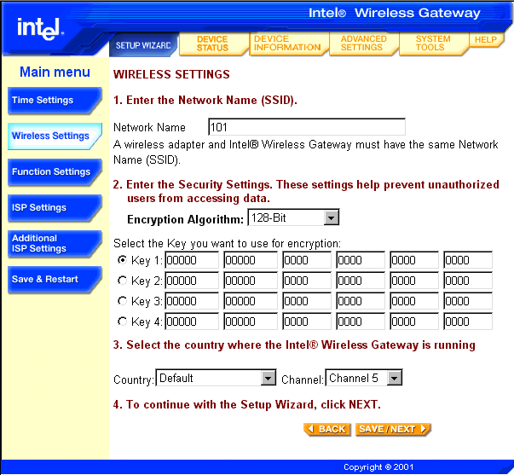The width and height of the screenshot is (514, 475).
Task: Click the Intel logo
Action: pos(40,28)
